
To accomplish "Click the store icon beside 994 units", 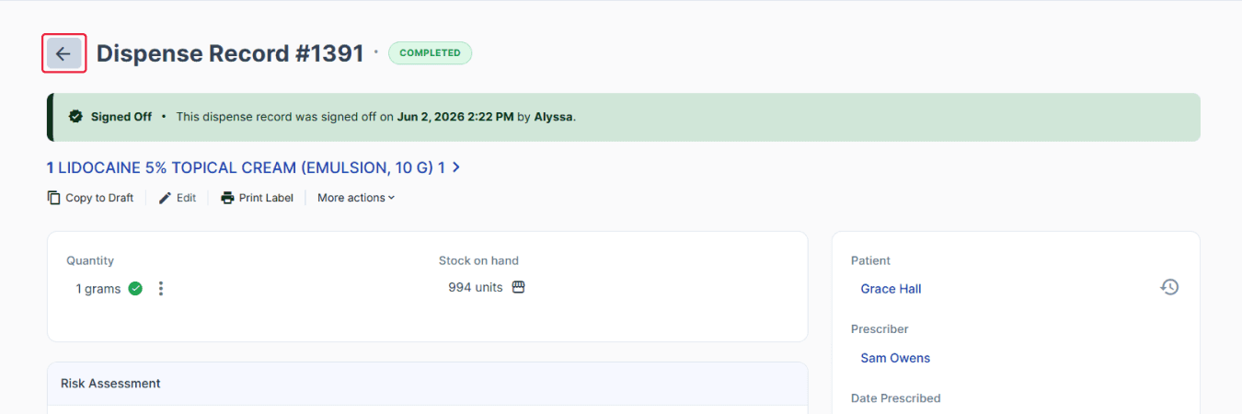I will [518, 287].
